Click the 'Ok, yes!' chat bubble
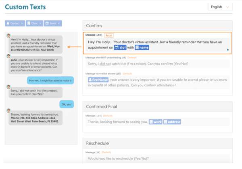Viewport: 242px width, 169px height. click(x=67, y=104)
